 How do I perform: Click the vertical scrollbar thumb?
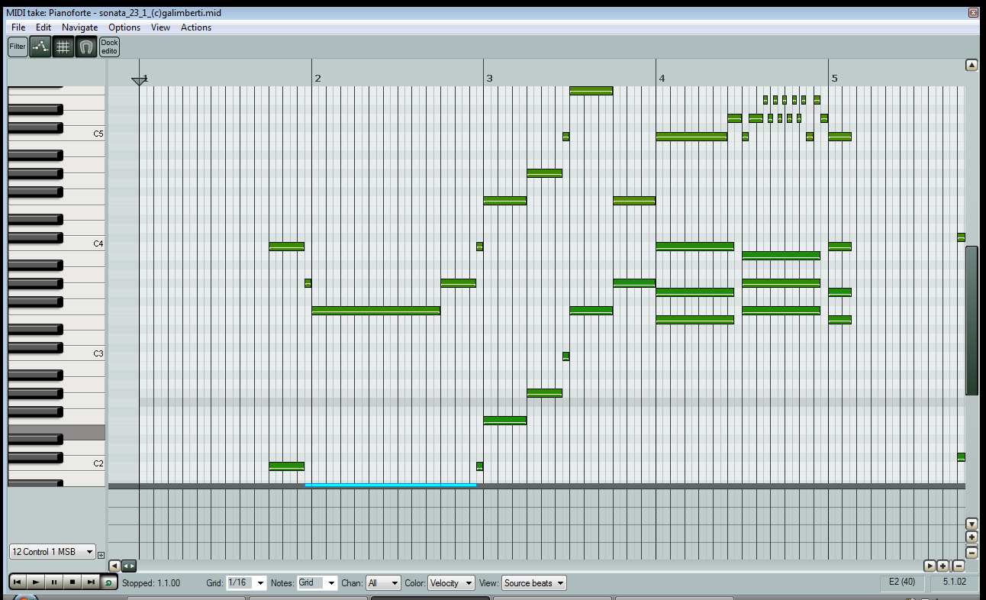tap(971, 321)
